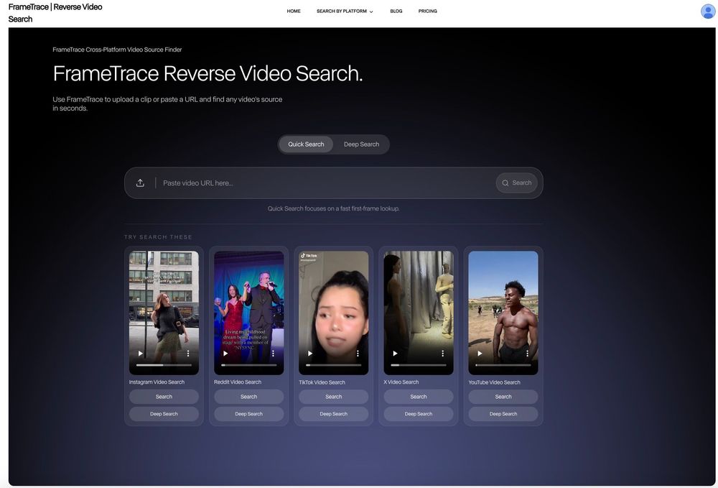Open the three-dot menu on the Instagram card
Image resolution: width=718 pixels, height=488 pixels.
pyautogui.click(x=187, y=352)
